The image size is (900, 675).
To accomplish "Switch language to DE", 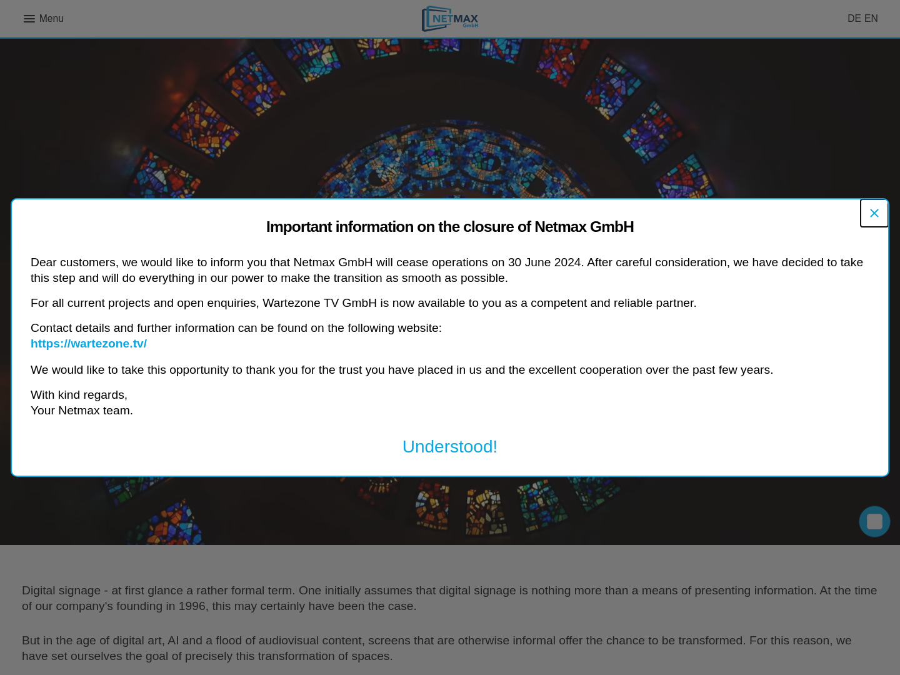I will pos(854,19).
